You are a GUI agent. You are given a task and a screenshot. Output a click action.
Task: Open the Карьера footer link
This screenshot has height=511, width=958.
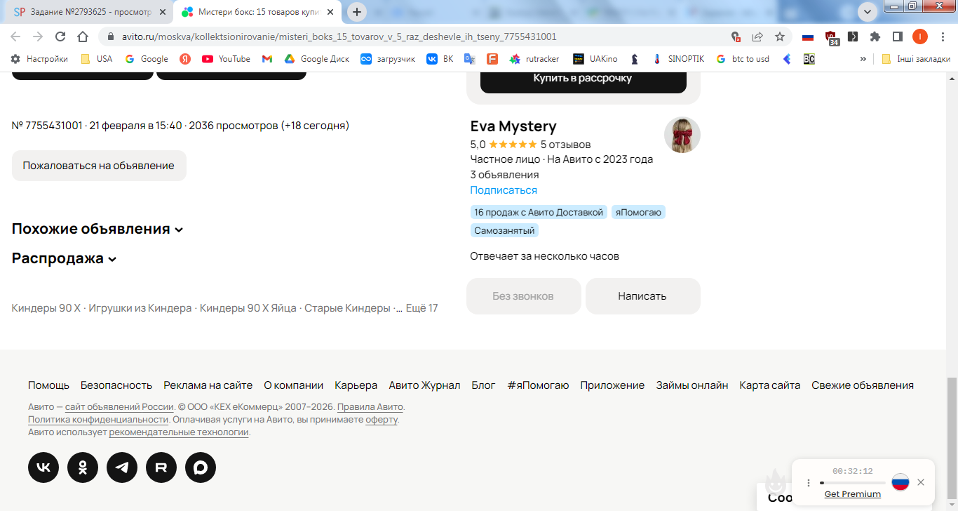tap(356, 385)
